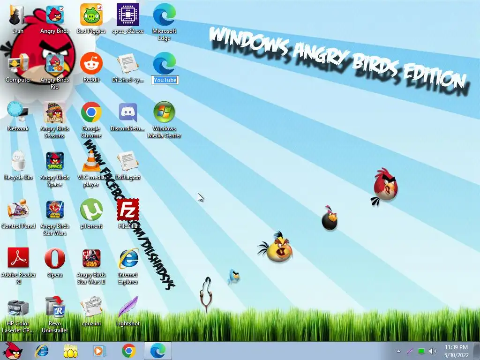The height and width of the screenshot is (360, 480).
Task: Open the volume speaker control
Action: [433, 351]
